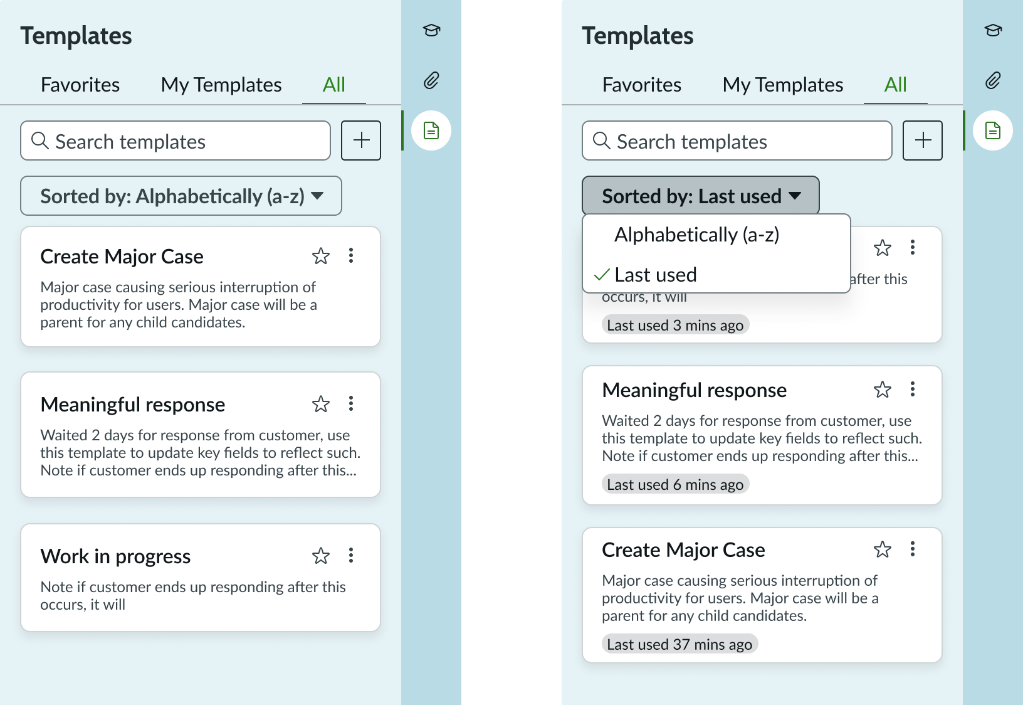Switch to My Templates tab in right panel

point(782,85)
